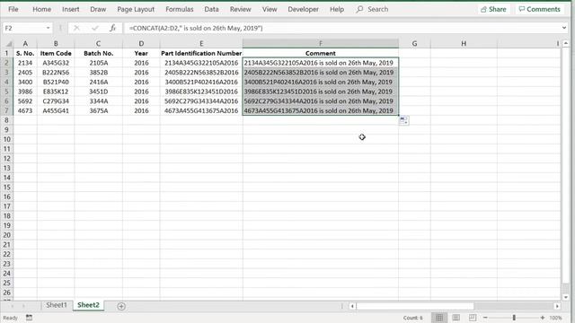Click the Cancel X icon in formula bar
The width and height of the screenshot is (575, 323).
point(76,28)
